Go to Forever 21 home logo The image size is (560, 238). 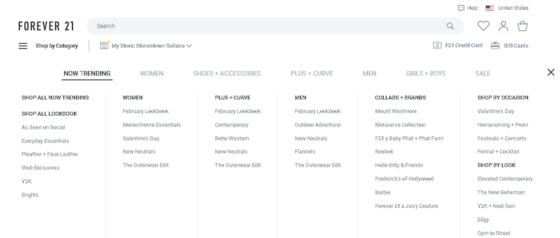46,26
